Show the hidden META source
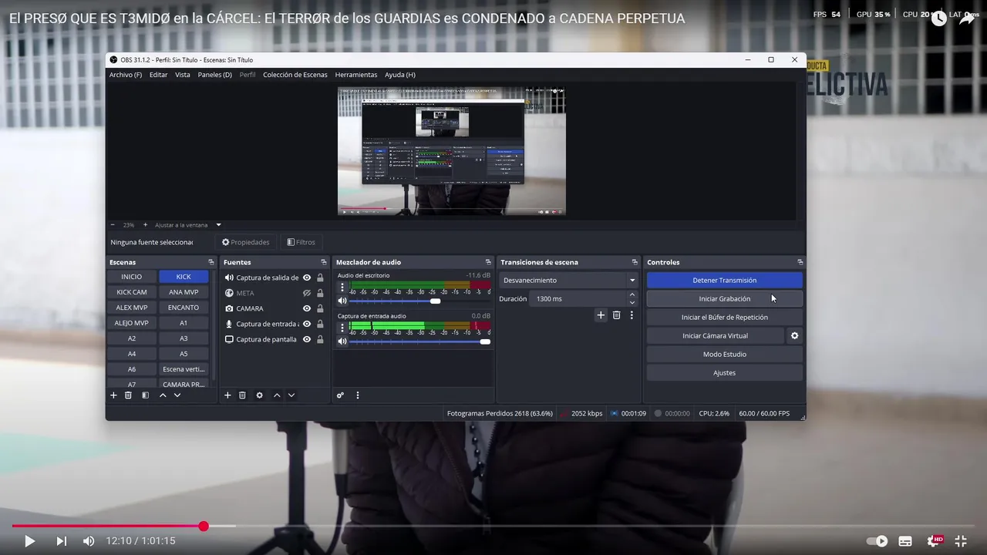 click(x=307, y=293)
